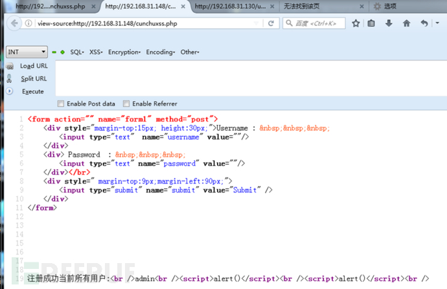Open the bookmarks list icon
This screenshot has width=447, height=289.
point(371,23)
